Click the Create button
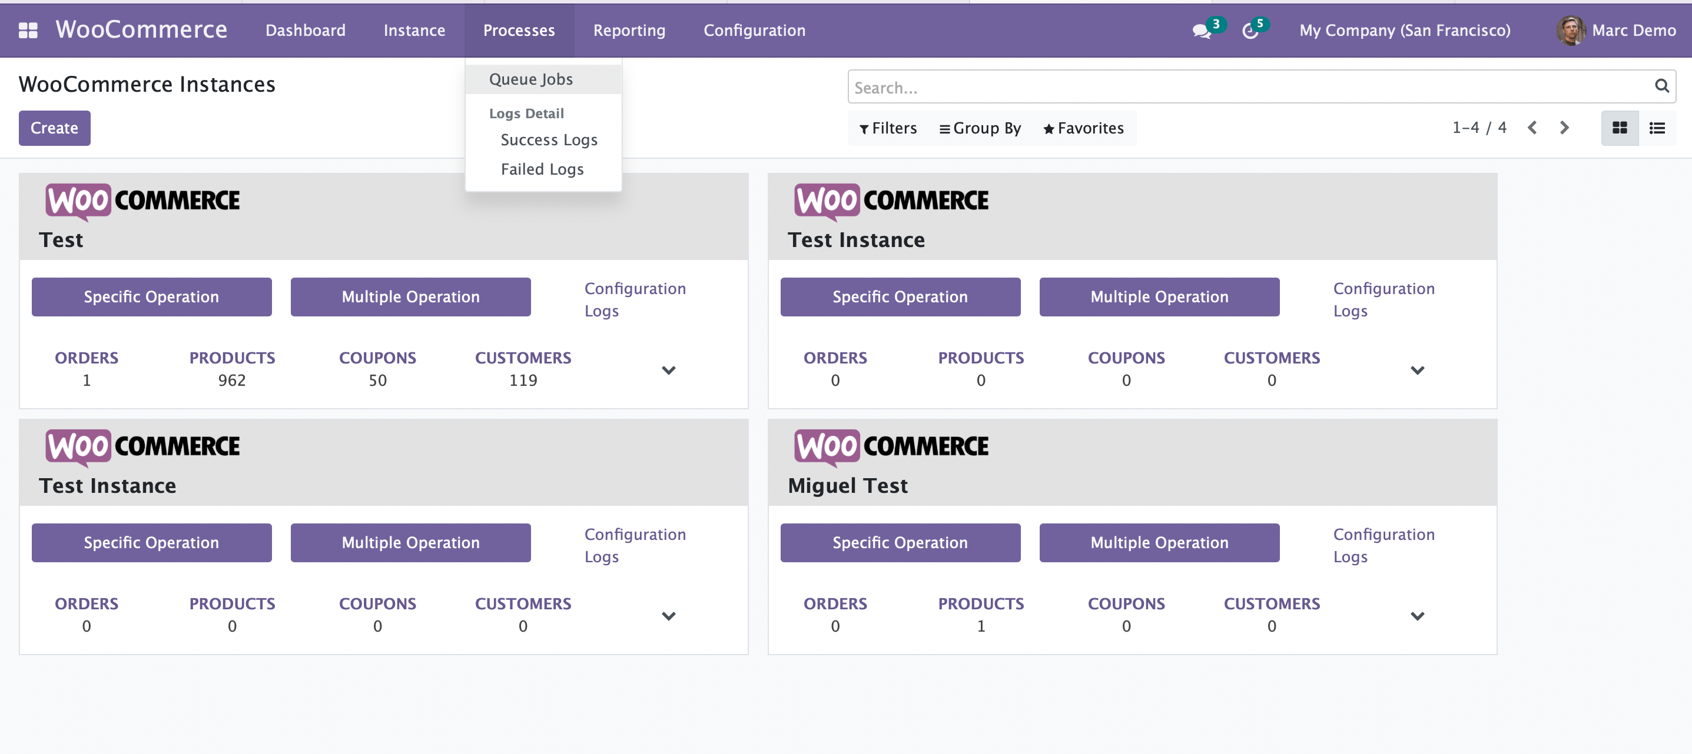The image size is (1692, 754). (54, 128)
